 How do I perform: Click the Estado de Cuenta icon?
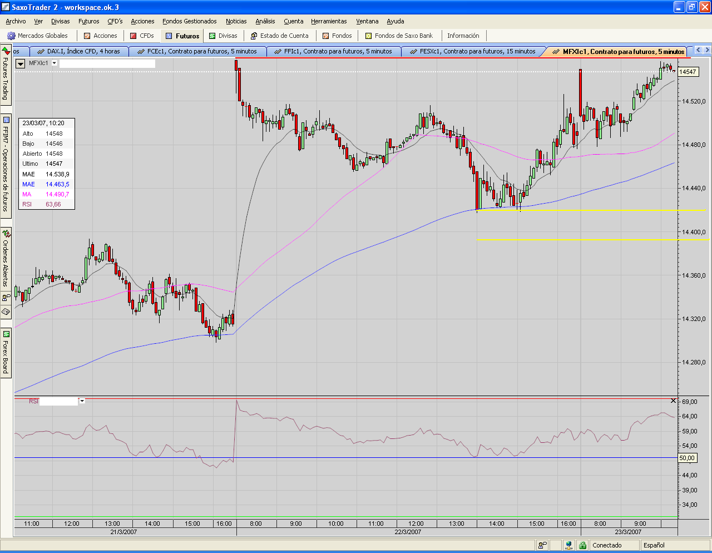254,36
